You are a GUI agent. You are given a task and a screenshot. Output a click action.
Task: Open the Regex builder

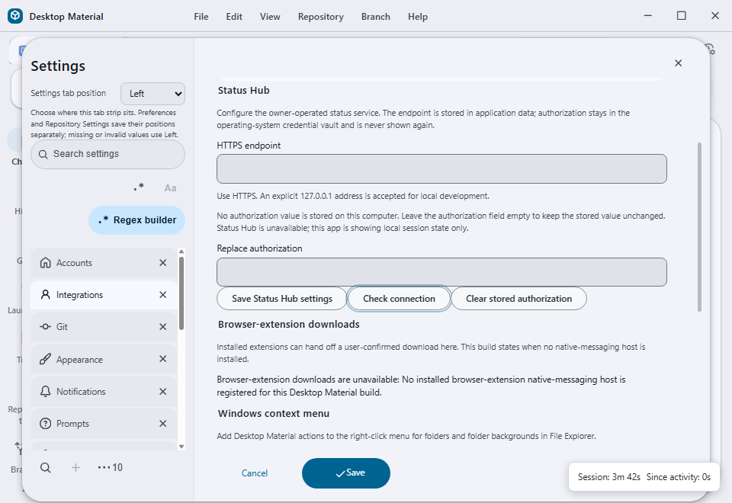(x=136, y=220)
